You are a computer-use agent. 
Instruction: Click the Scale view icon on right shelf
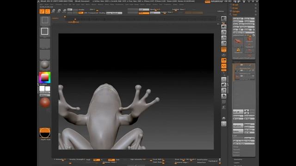click(x=224, y=90)
